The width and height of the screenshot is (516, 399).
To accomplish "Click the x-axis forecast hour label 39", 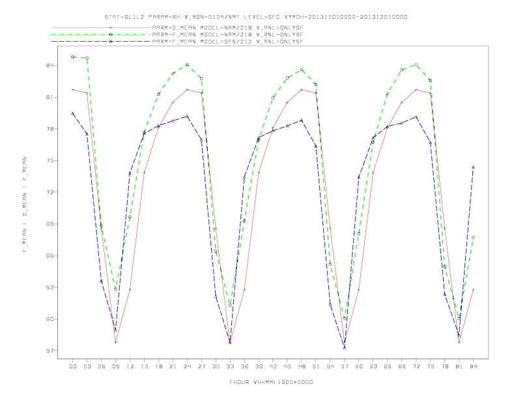I will pyautogui.click(x=259, y=366).
